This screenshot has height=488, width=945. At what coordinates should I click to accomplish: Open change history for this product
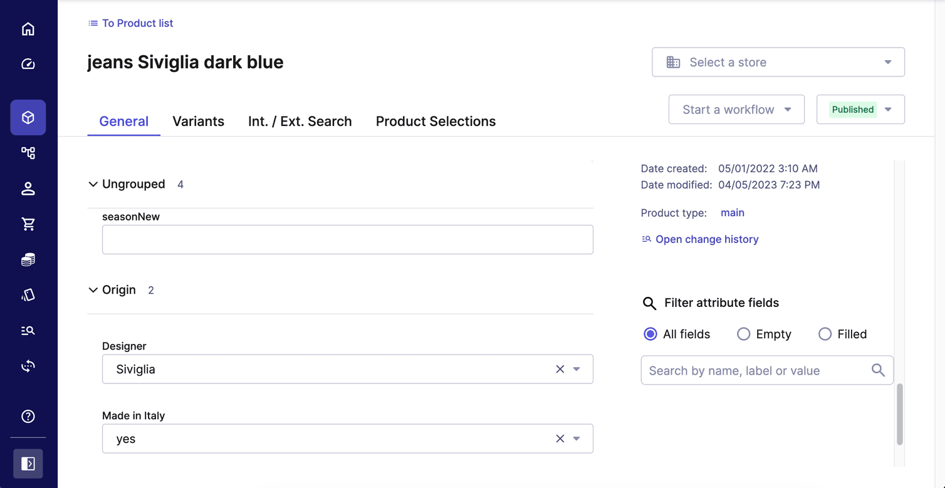[x=707, y=239]
